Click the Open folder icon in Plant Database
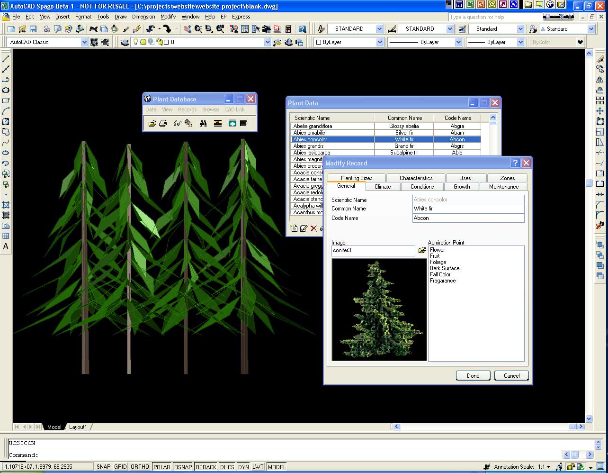 pyautogui.click(x=152, y=123)
